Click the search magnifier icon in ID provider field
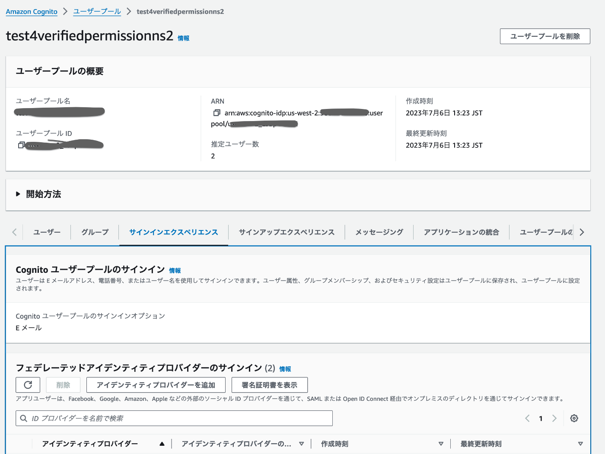Screen dimensions: 605x454 click(x=24, y=418)
